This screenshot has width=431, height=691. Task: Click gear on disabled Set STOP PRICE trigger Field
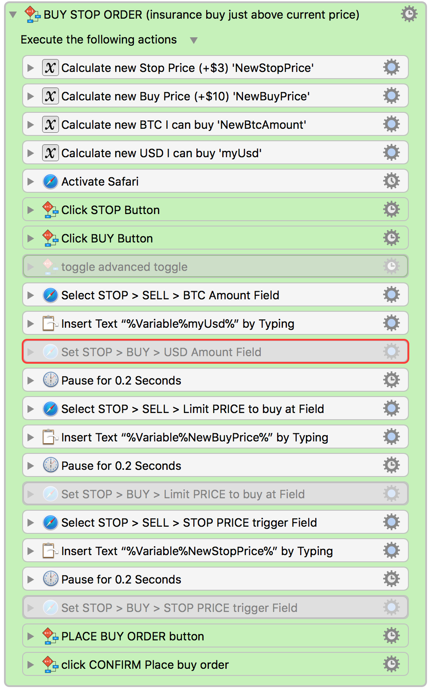(x=392, y=608)
